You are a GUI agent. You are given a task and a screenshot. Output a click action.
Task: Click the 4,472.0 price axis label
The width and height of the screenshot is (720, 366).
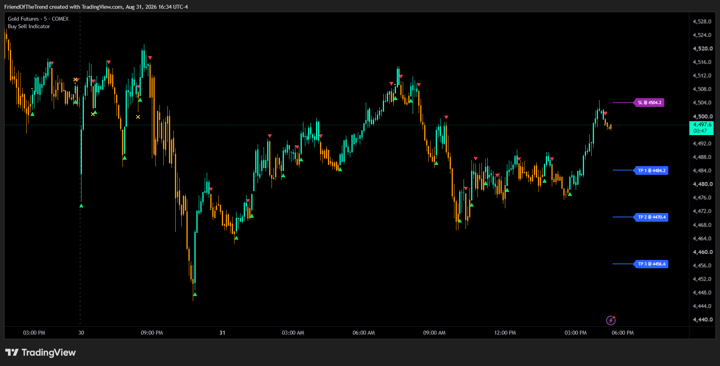pos(702,211)
